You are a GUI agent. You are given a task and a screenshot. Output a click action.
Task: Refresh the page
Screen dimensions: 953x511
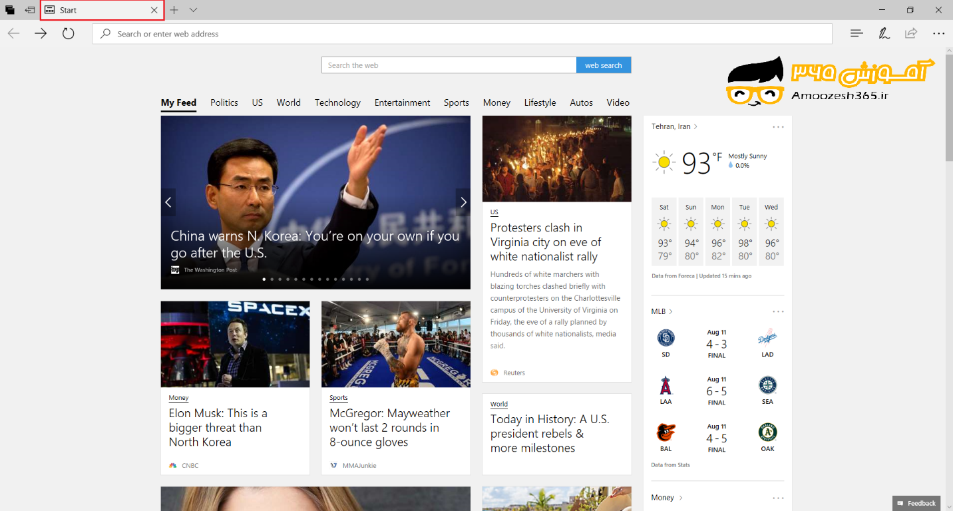click(x=68, y=33)
